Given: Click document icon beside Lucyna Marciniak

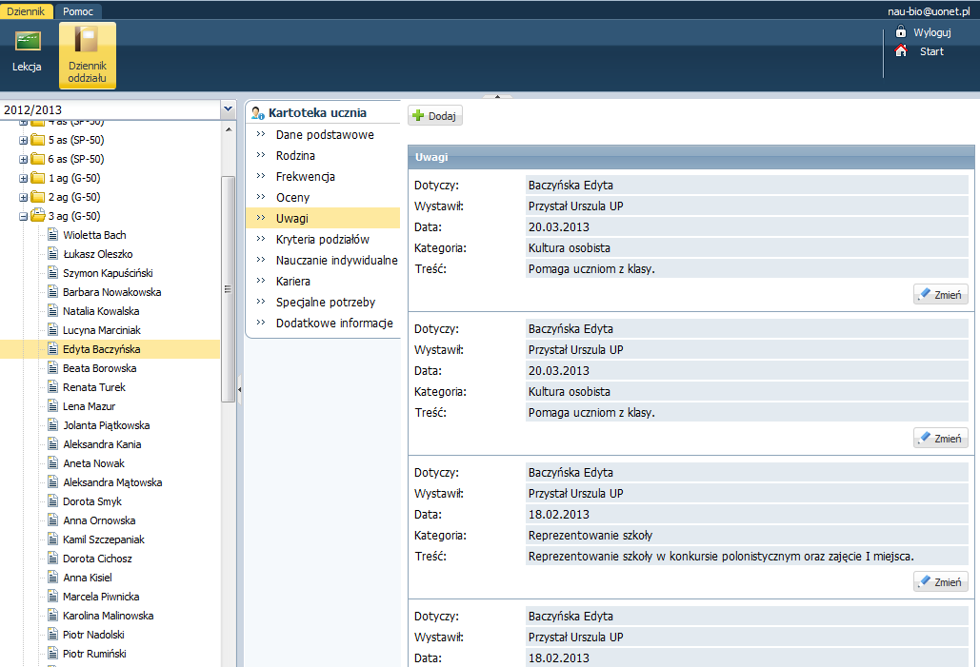Looking at the screenshot, I should tap(53, 330).
